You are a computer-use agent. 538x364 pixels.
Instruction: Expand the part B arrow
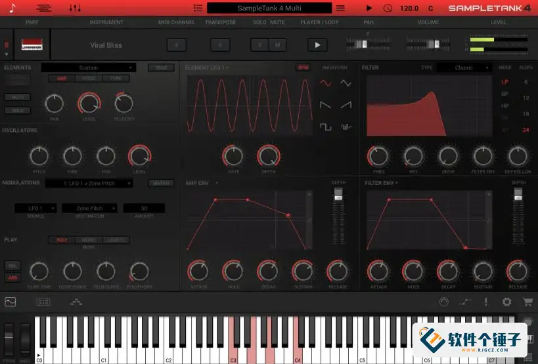click(7, 54)
